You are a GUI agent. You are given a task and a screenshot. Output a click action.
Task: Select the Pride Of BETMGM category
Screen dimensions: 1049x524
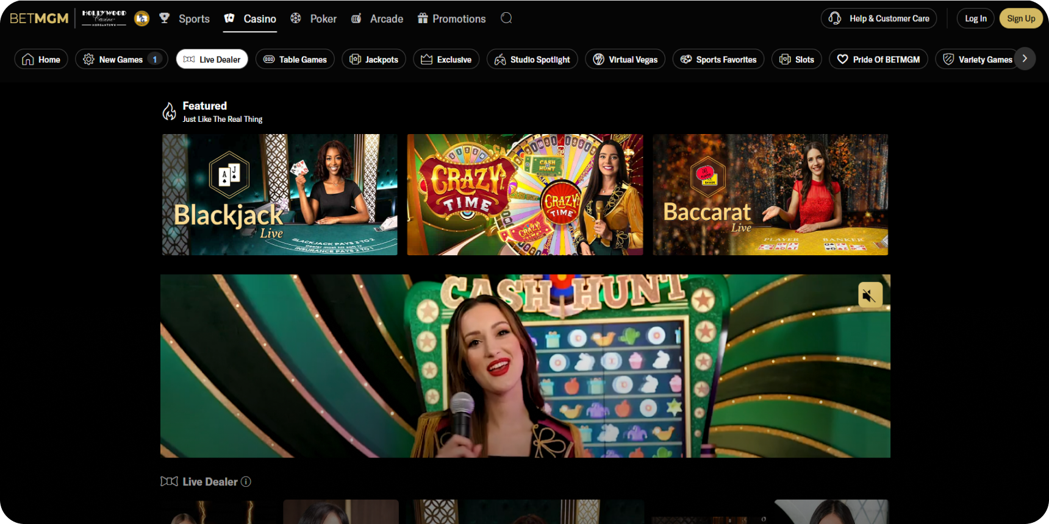coord(879,59)
